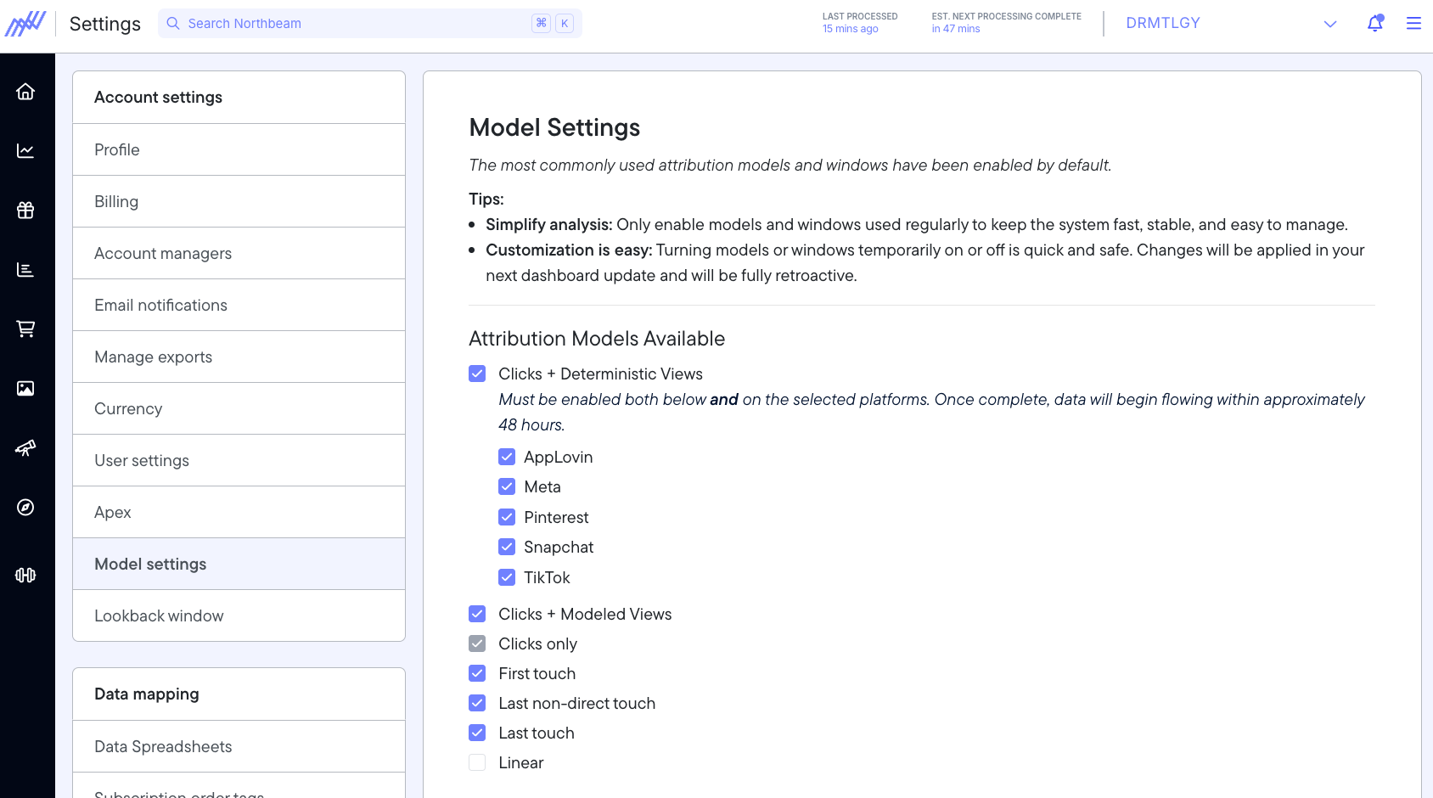1433x798 pixels.
Task: Go to User settings
Action: (239, 460)
